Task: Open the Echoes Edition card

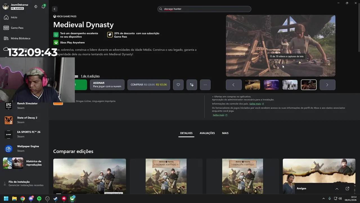Action: (x=166, y=176)
